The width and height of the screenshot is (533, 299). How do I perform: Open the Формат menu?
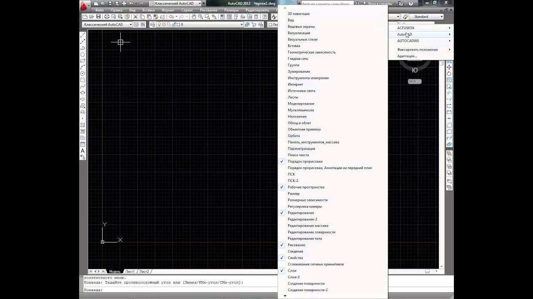click(x=168, y=10)
